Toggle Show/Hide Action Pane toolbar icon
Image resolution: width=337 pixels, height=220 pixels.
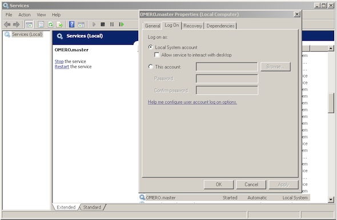(x=81, y=25)
